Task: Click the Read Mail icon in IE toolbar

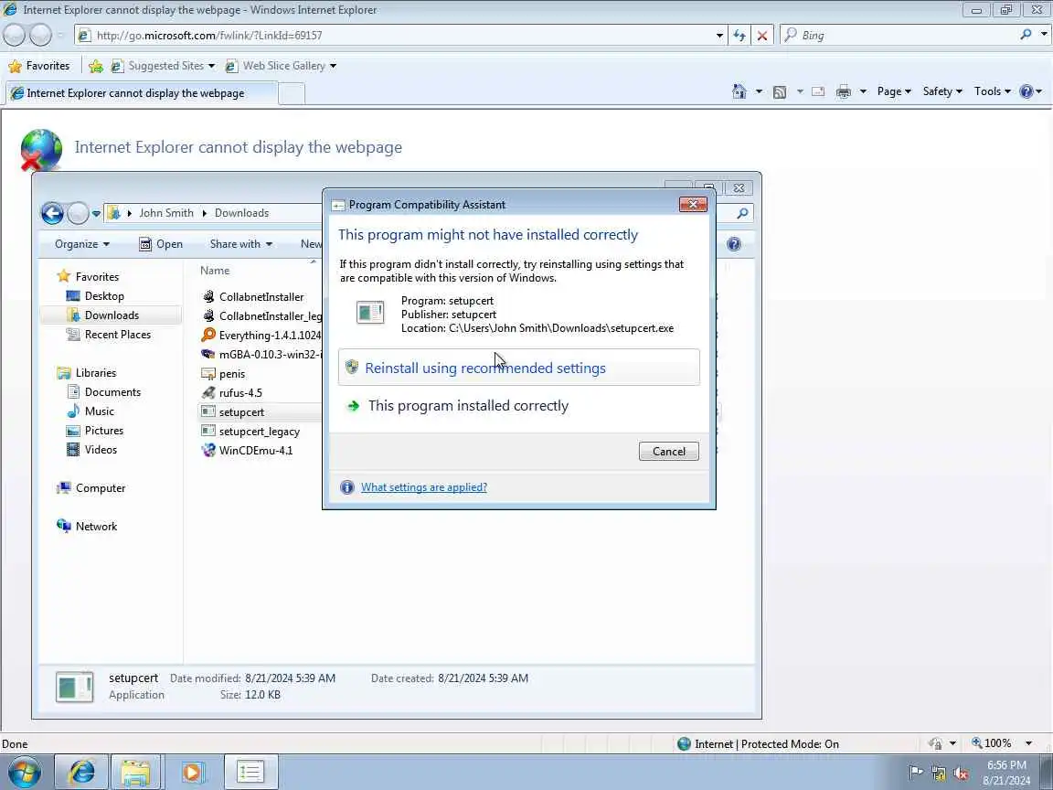Action: pos(818,92)
